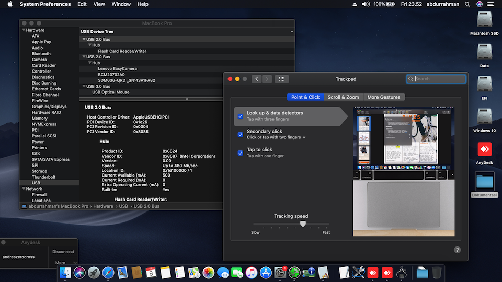Click the back arrow in Trackpad preferences

[256, 79]
